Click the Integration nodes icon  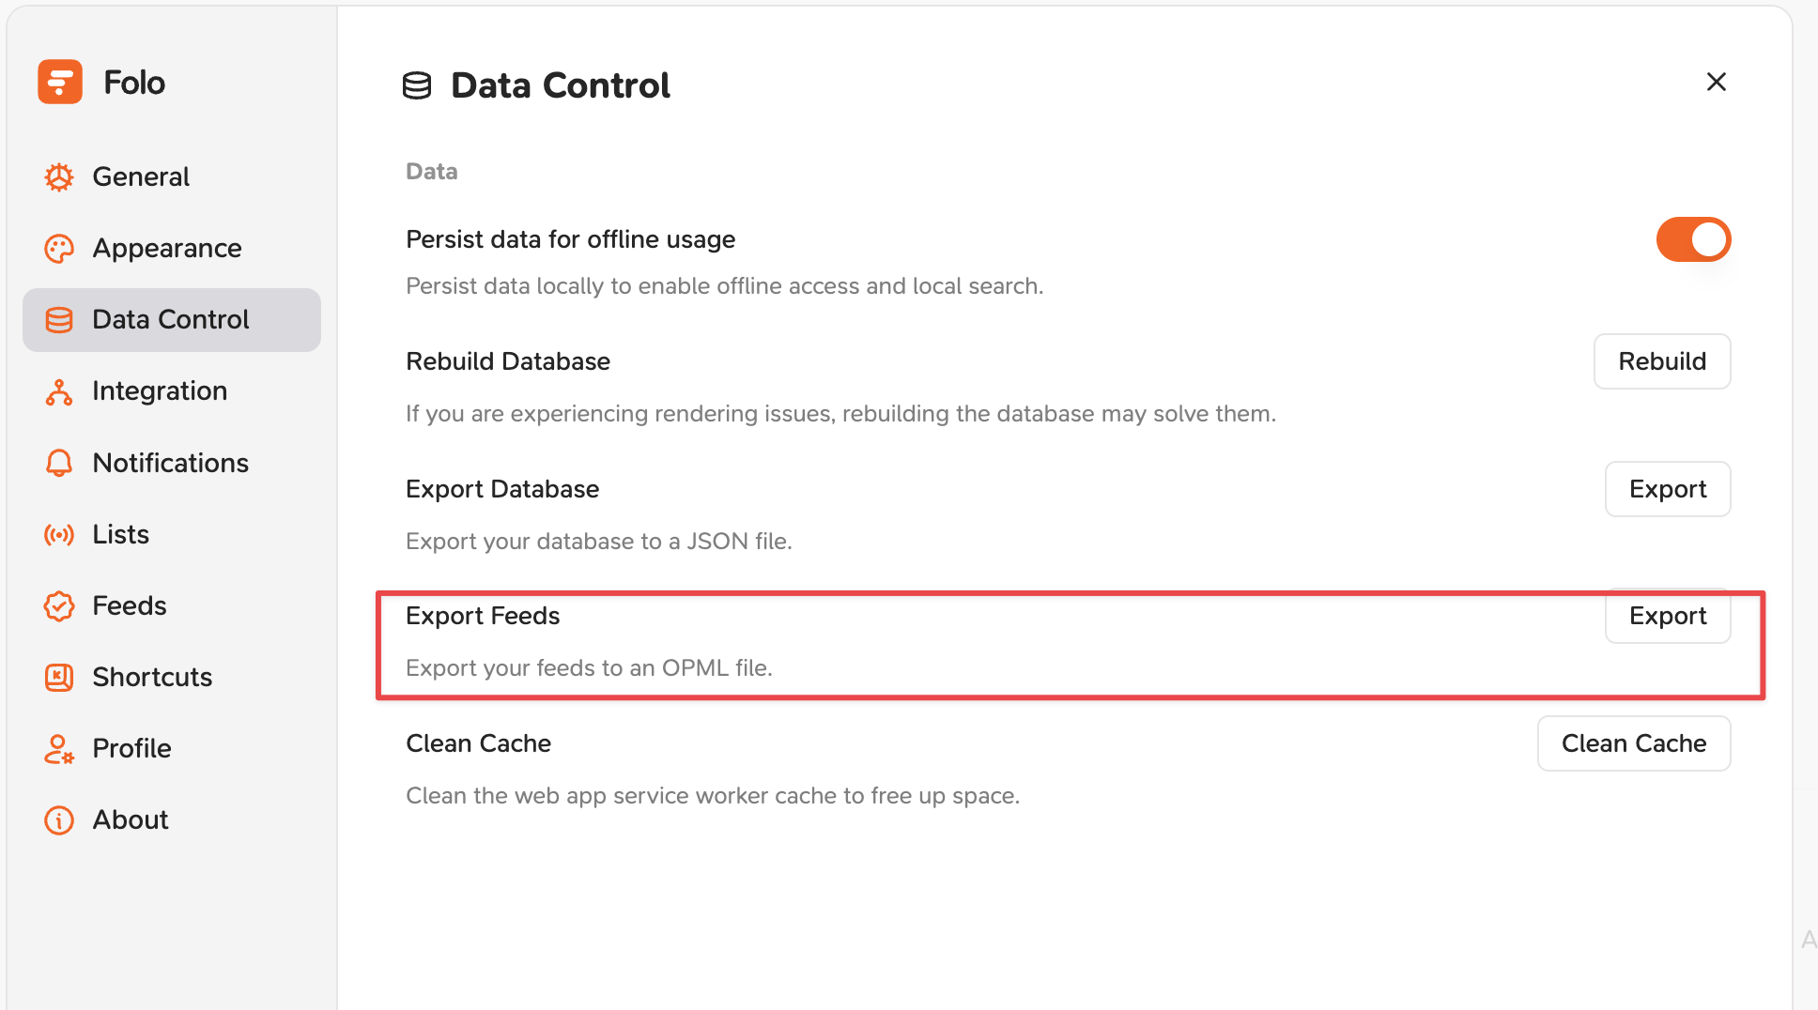pyautogui.click(x=59, y=391)
